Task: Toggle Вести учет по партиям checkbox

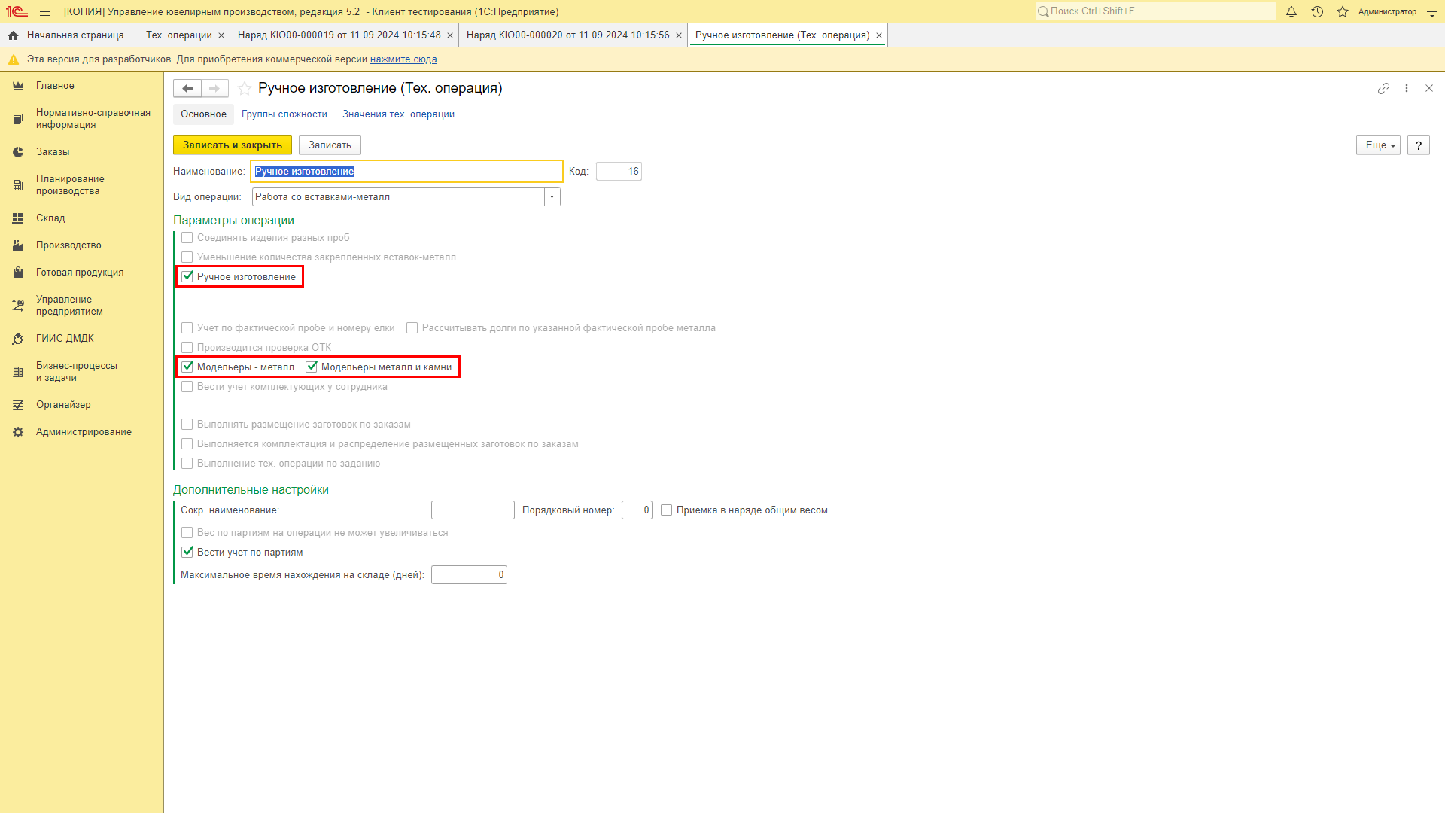Action: pyautogui.click(x=187, y=552)
